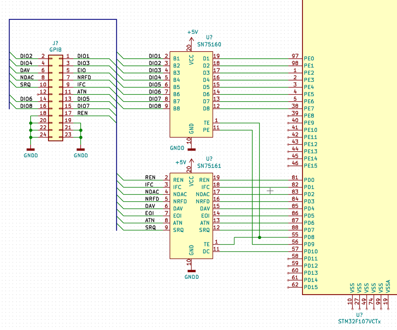Click the PE15 pin label
The height and width of the screenshot is (330, 397).
[311, 166]
